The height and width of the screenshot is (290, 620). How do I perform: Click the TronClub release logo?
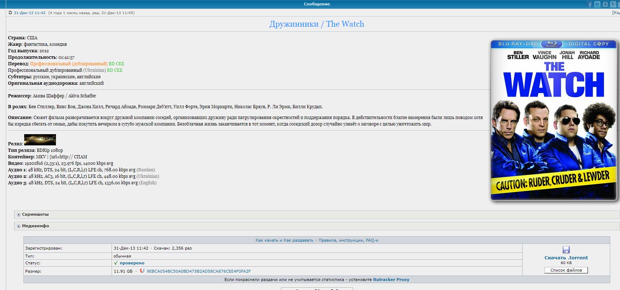tap(40, 140)
